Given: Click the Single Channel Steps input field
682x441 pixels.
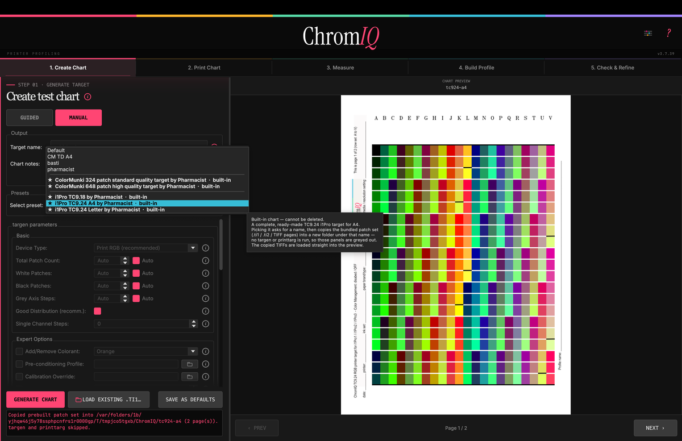Looking at the screenshot, I should click(142, 324).
